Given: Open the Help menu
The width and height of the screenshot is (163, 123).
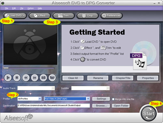Looking at the screenshot, I should point(40,8).
